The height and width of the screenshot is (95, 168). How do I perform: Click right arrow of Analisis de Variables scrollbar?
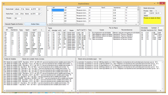click(72, 91)
